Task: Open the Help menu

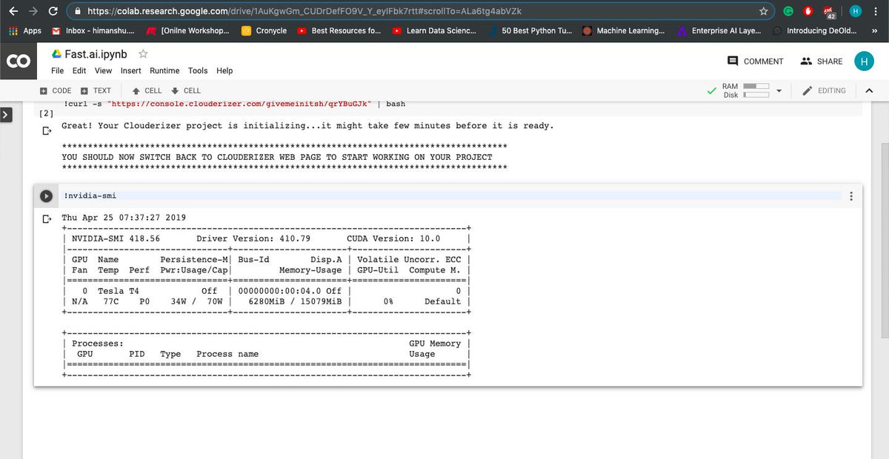Action: coord(224,71)
